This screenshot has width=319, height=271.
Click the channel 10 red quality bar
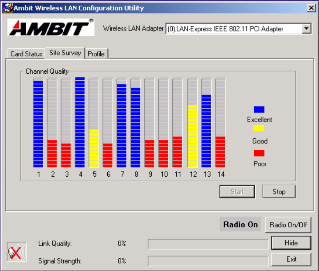tap(163, 154)
